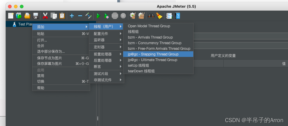Start the test with green play icon
Screen dimensions: 288x126
click(99, 16)
